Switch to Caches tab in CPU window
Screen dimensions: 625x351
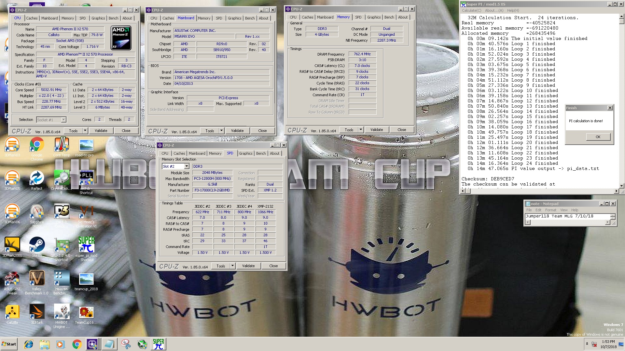click(x=32, y=18)
